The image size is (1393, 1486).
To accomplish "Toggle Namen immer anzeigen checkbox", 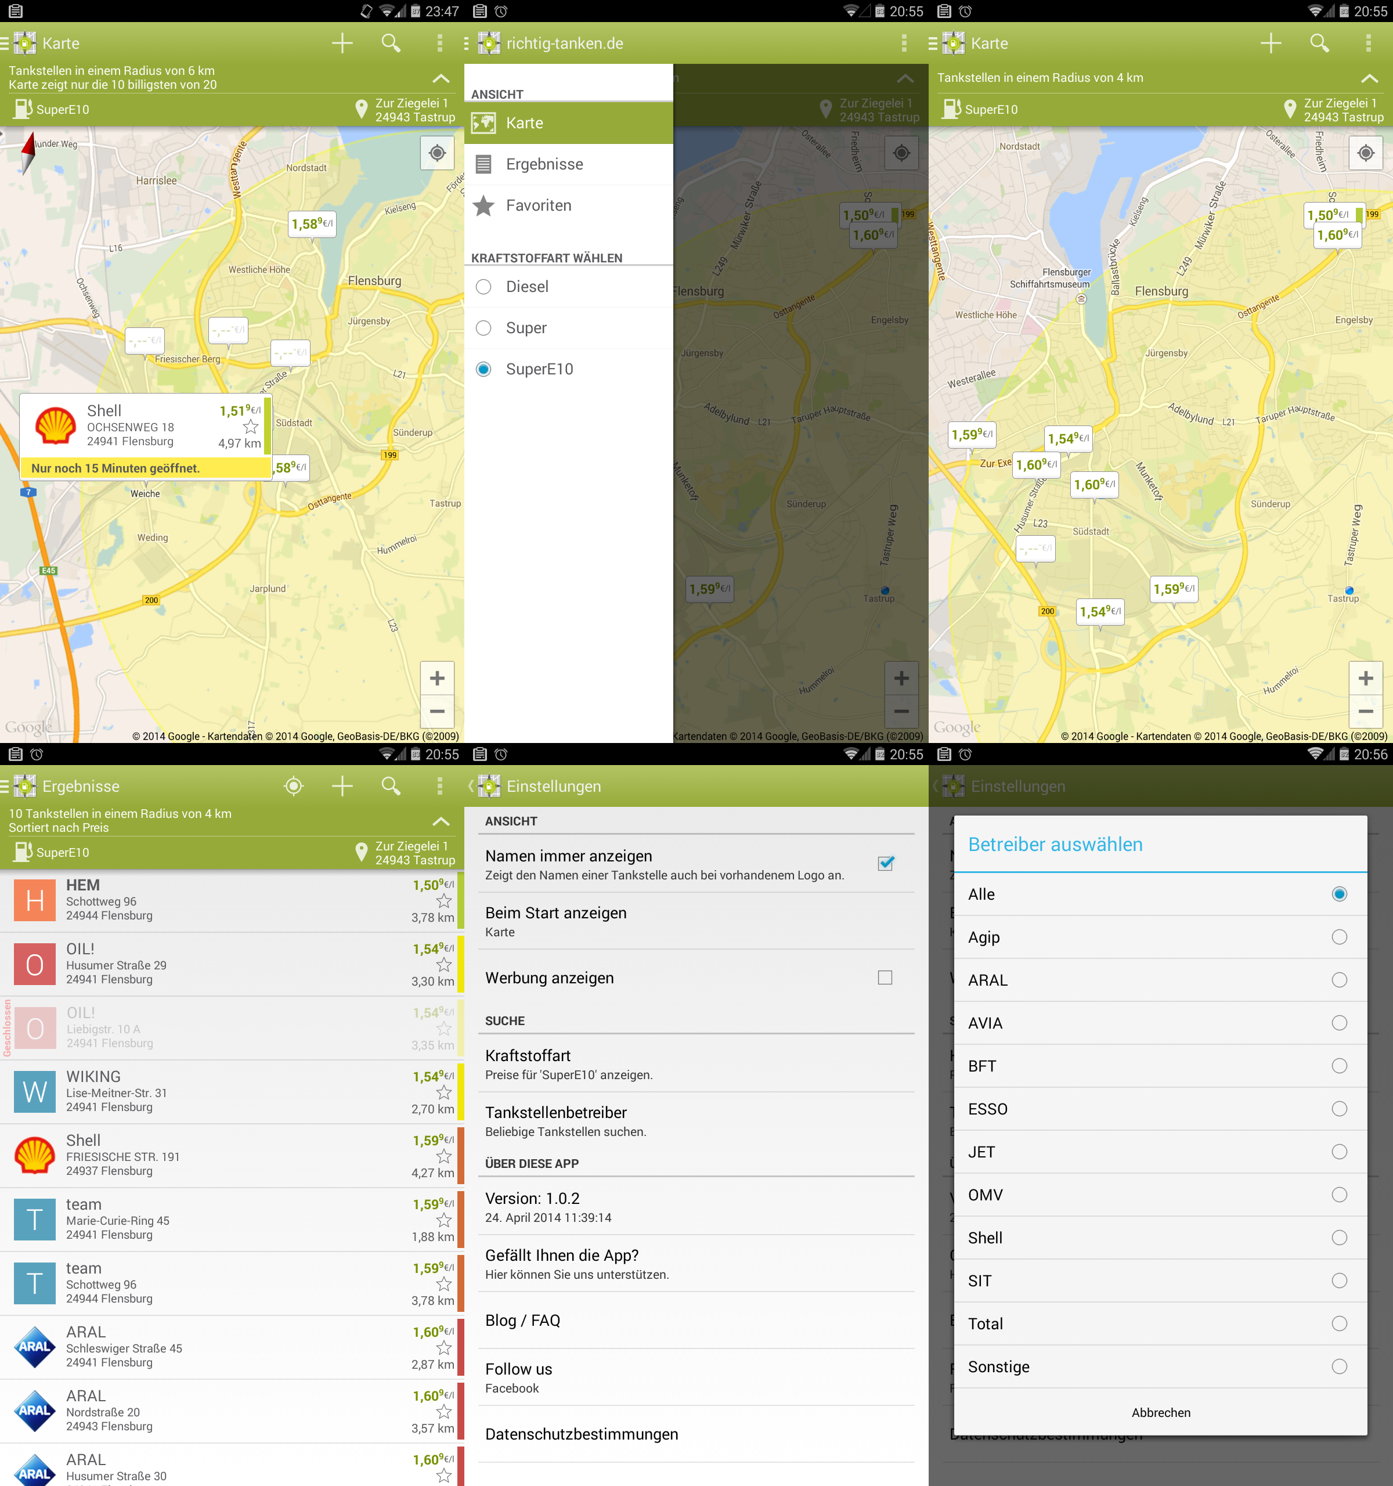I will click(886, 864).
